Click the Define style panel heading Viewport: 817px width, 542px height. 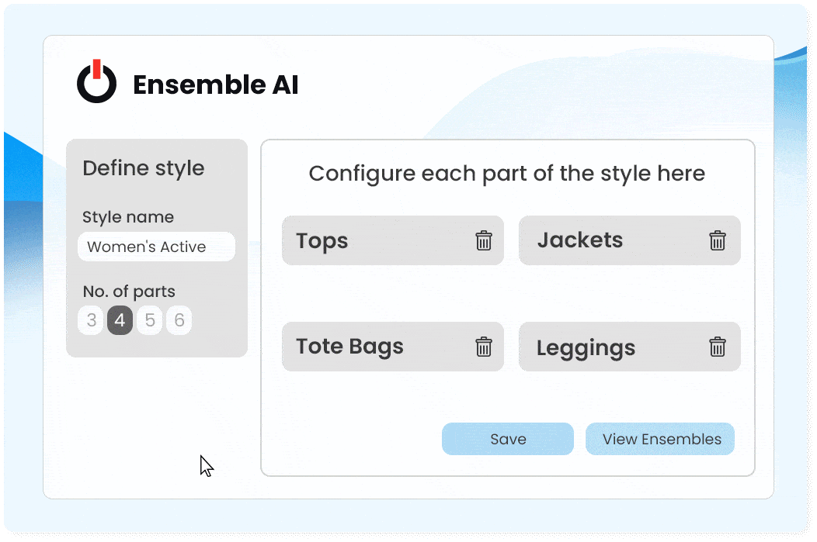point(144,168)
